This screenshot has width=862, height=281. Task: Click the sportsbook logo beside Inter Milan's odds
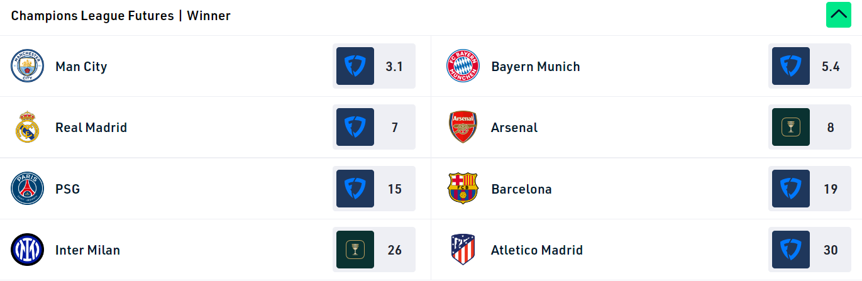click(x=355, y=250)
